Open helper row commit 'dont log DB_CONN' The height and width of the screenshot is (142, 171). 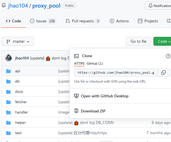pyautogui.click(x=86, y=123)
